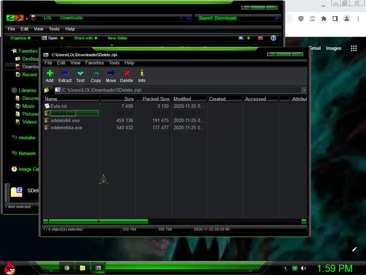366x275 pixels.
Task: Open Share with dropdown in Explorer
Action: pos(85,38)
